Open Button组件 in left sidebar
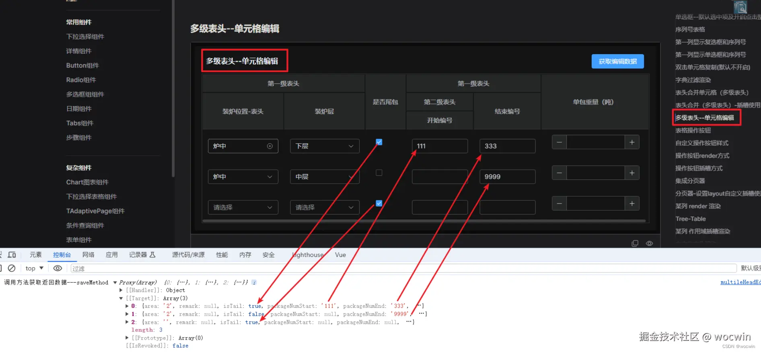761x352 pixels. [82, 65]
